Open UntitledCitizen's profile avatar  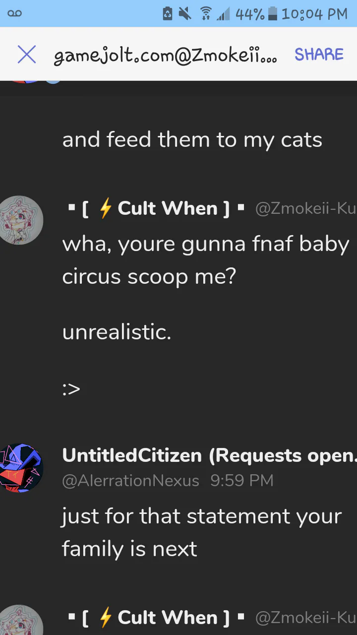coord(20,468)
